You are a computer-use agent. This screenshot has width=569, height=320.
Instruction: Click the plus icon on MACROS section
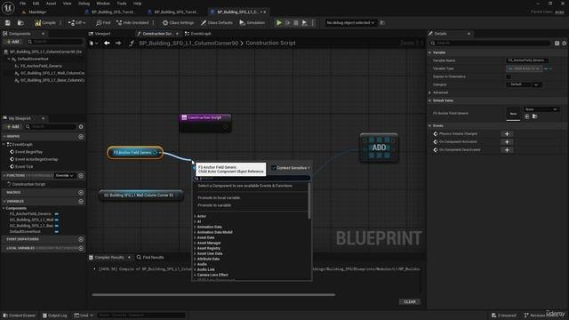click(x=81, y=193)
